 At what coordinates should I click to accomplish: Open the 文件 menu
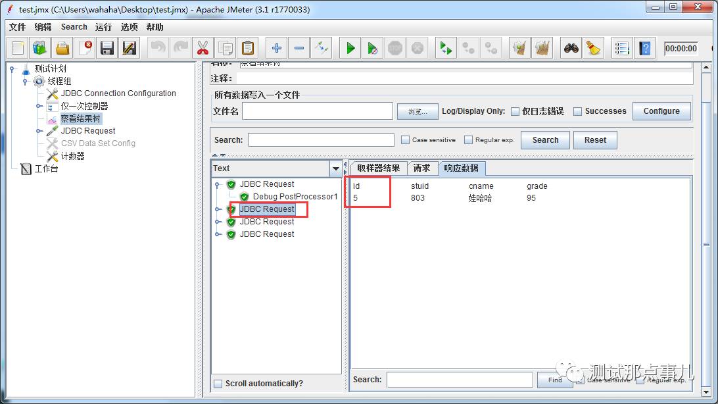coord(17,27)
